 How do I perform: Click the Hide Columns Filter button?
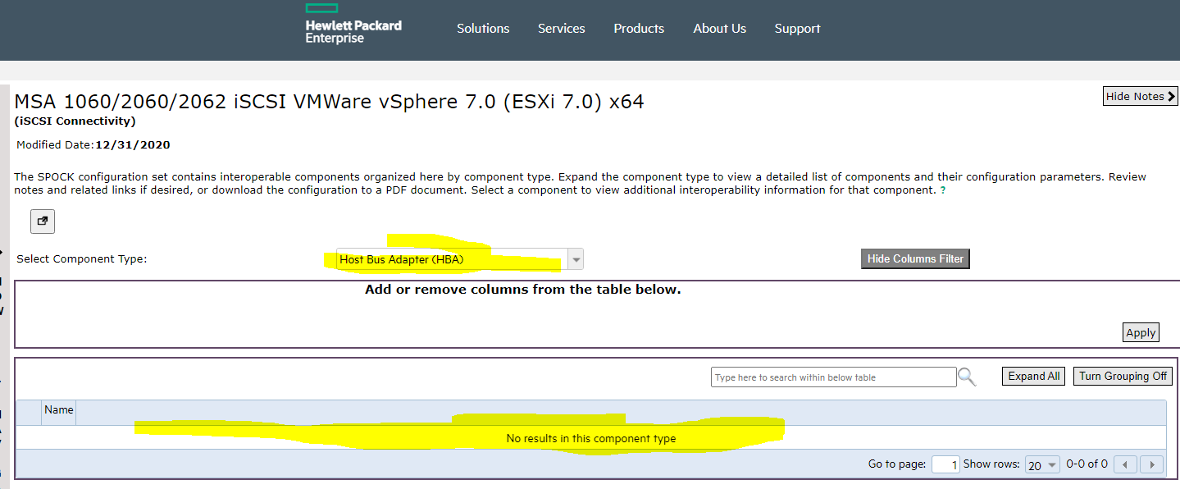[x=915, y=258]
